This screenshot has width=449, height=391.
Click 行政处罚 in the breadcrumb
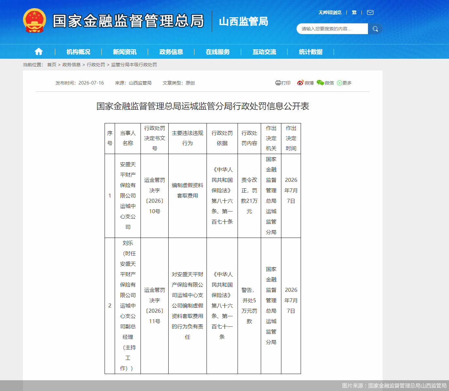pyautogui.click(x=96, y=65)
